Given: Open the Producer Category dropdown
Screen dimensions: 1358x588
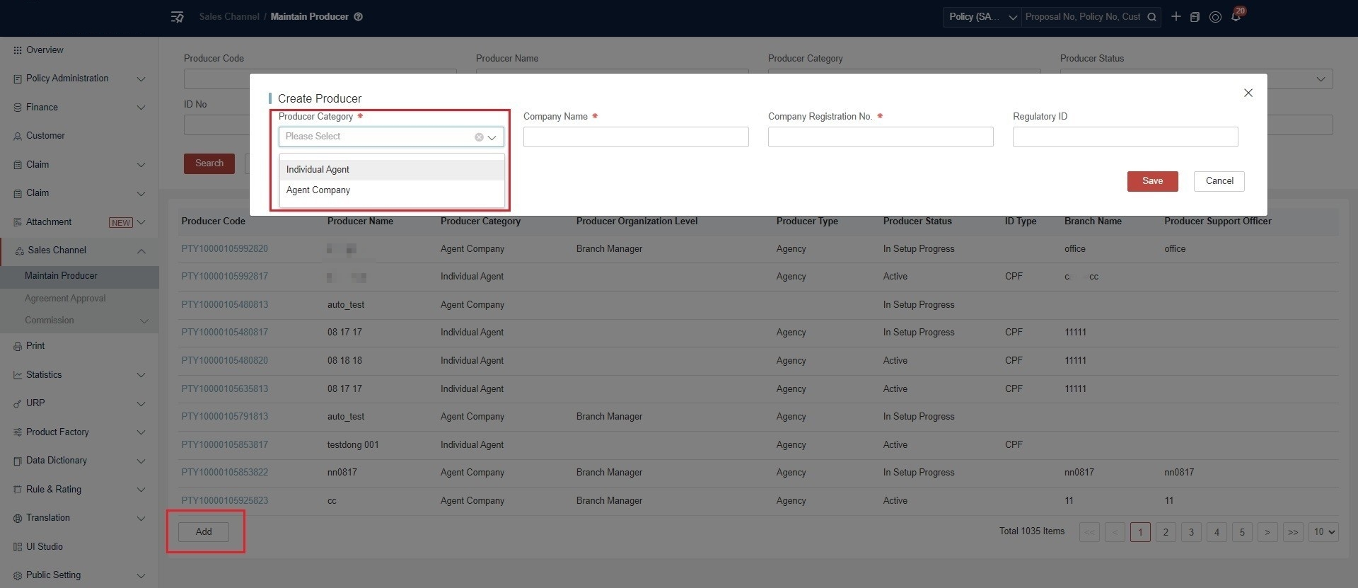Looking at the screenshot, I should coord(391,137).
